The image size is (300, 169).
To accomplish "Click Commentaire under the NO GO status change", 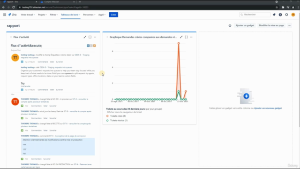I will click(x=37, y=106).
